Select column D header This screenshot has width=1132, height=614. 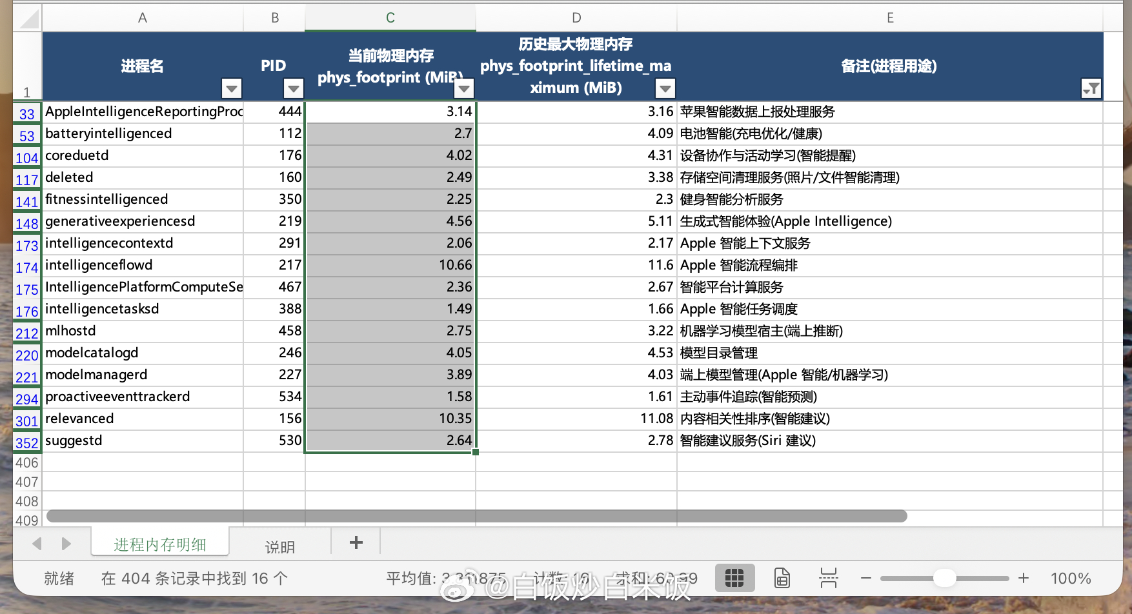click(576, 18)
